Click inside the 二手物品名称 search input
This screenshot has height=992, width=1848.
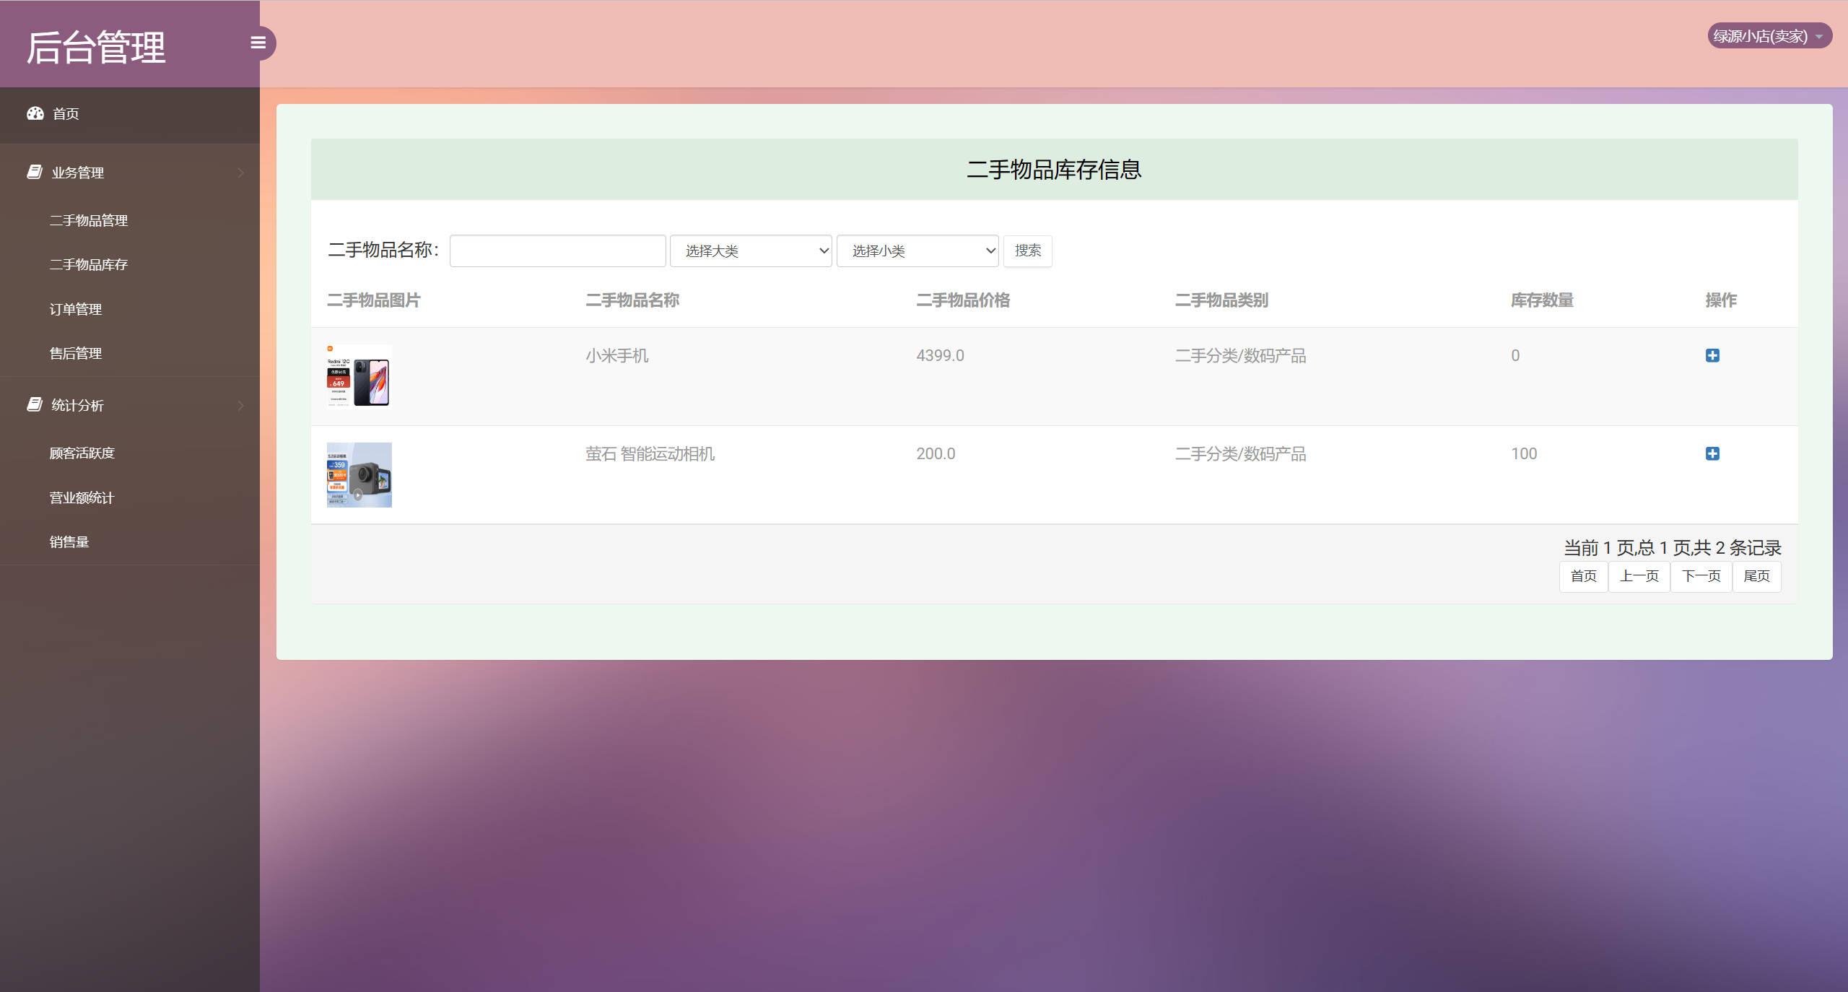[x=557, y=251]
